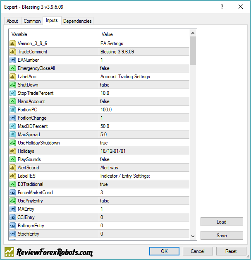Select the LabelAcc value Account Trading Settings:
251x260 pixels.
click(x=126, y=77)
